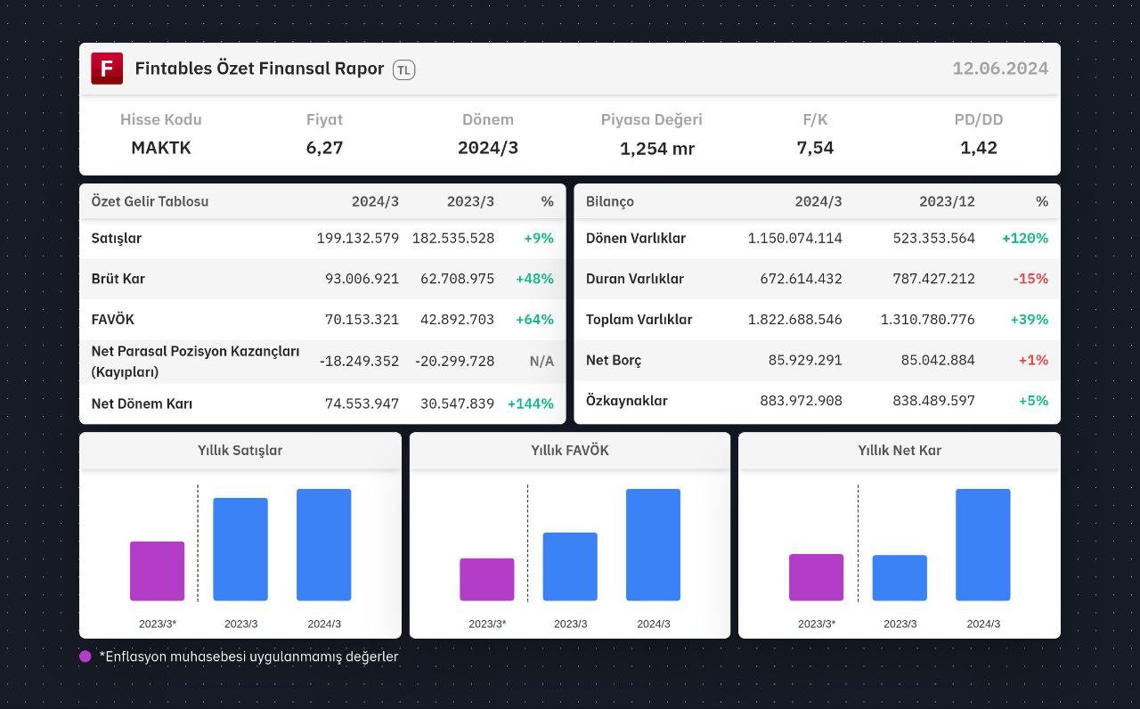Click the purple legend dot for inflation note
Image resolution: width=1140 pixels, height=709 pixels.
tap(85, 656)
